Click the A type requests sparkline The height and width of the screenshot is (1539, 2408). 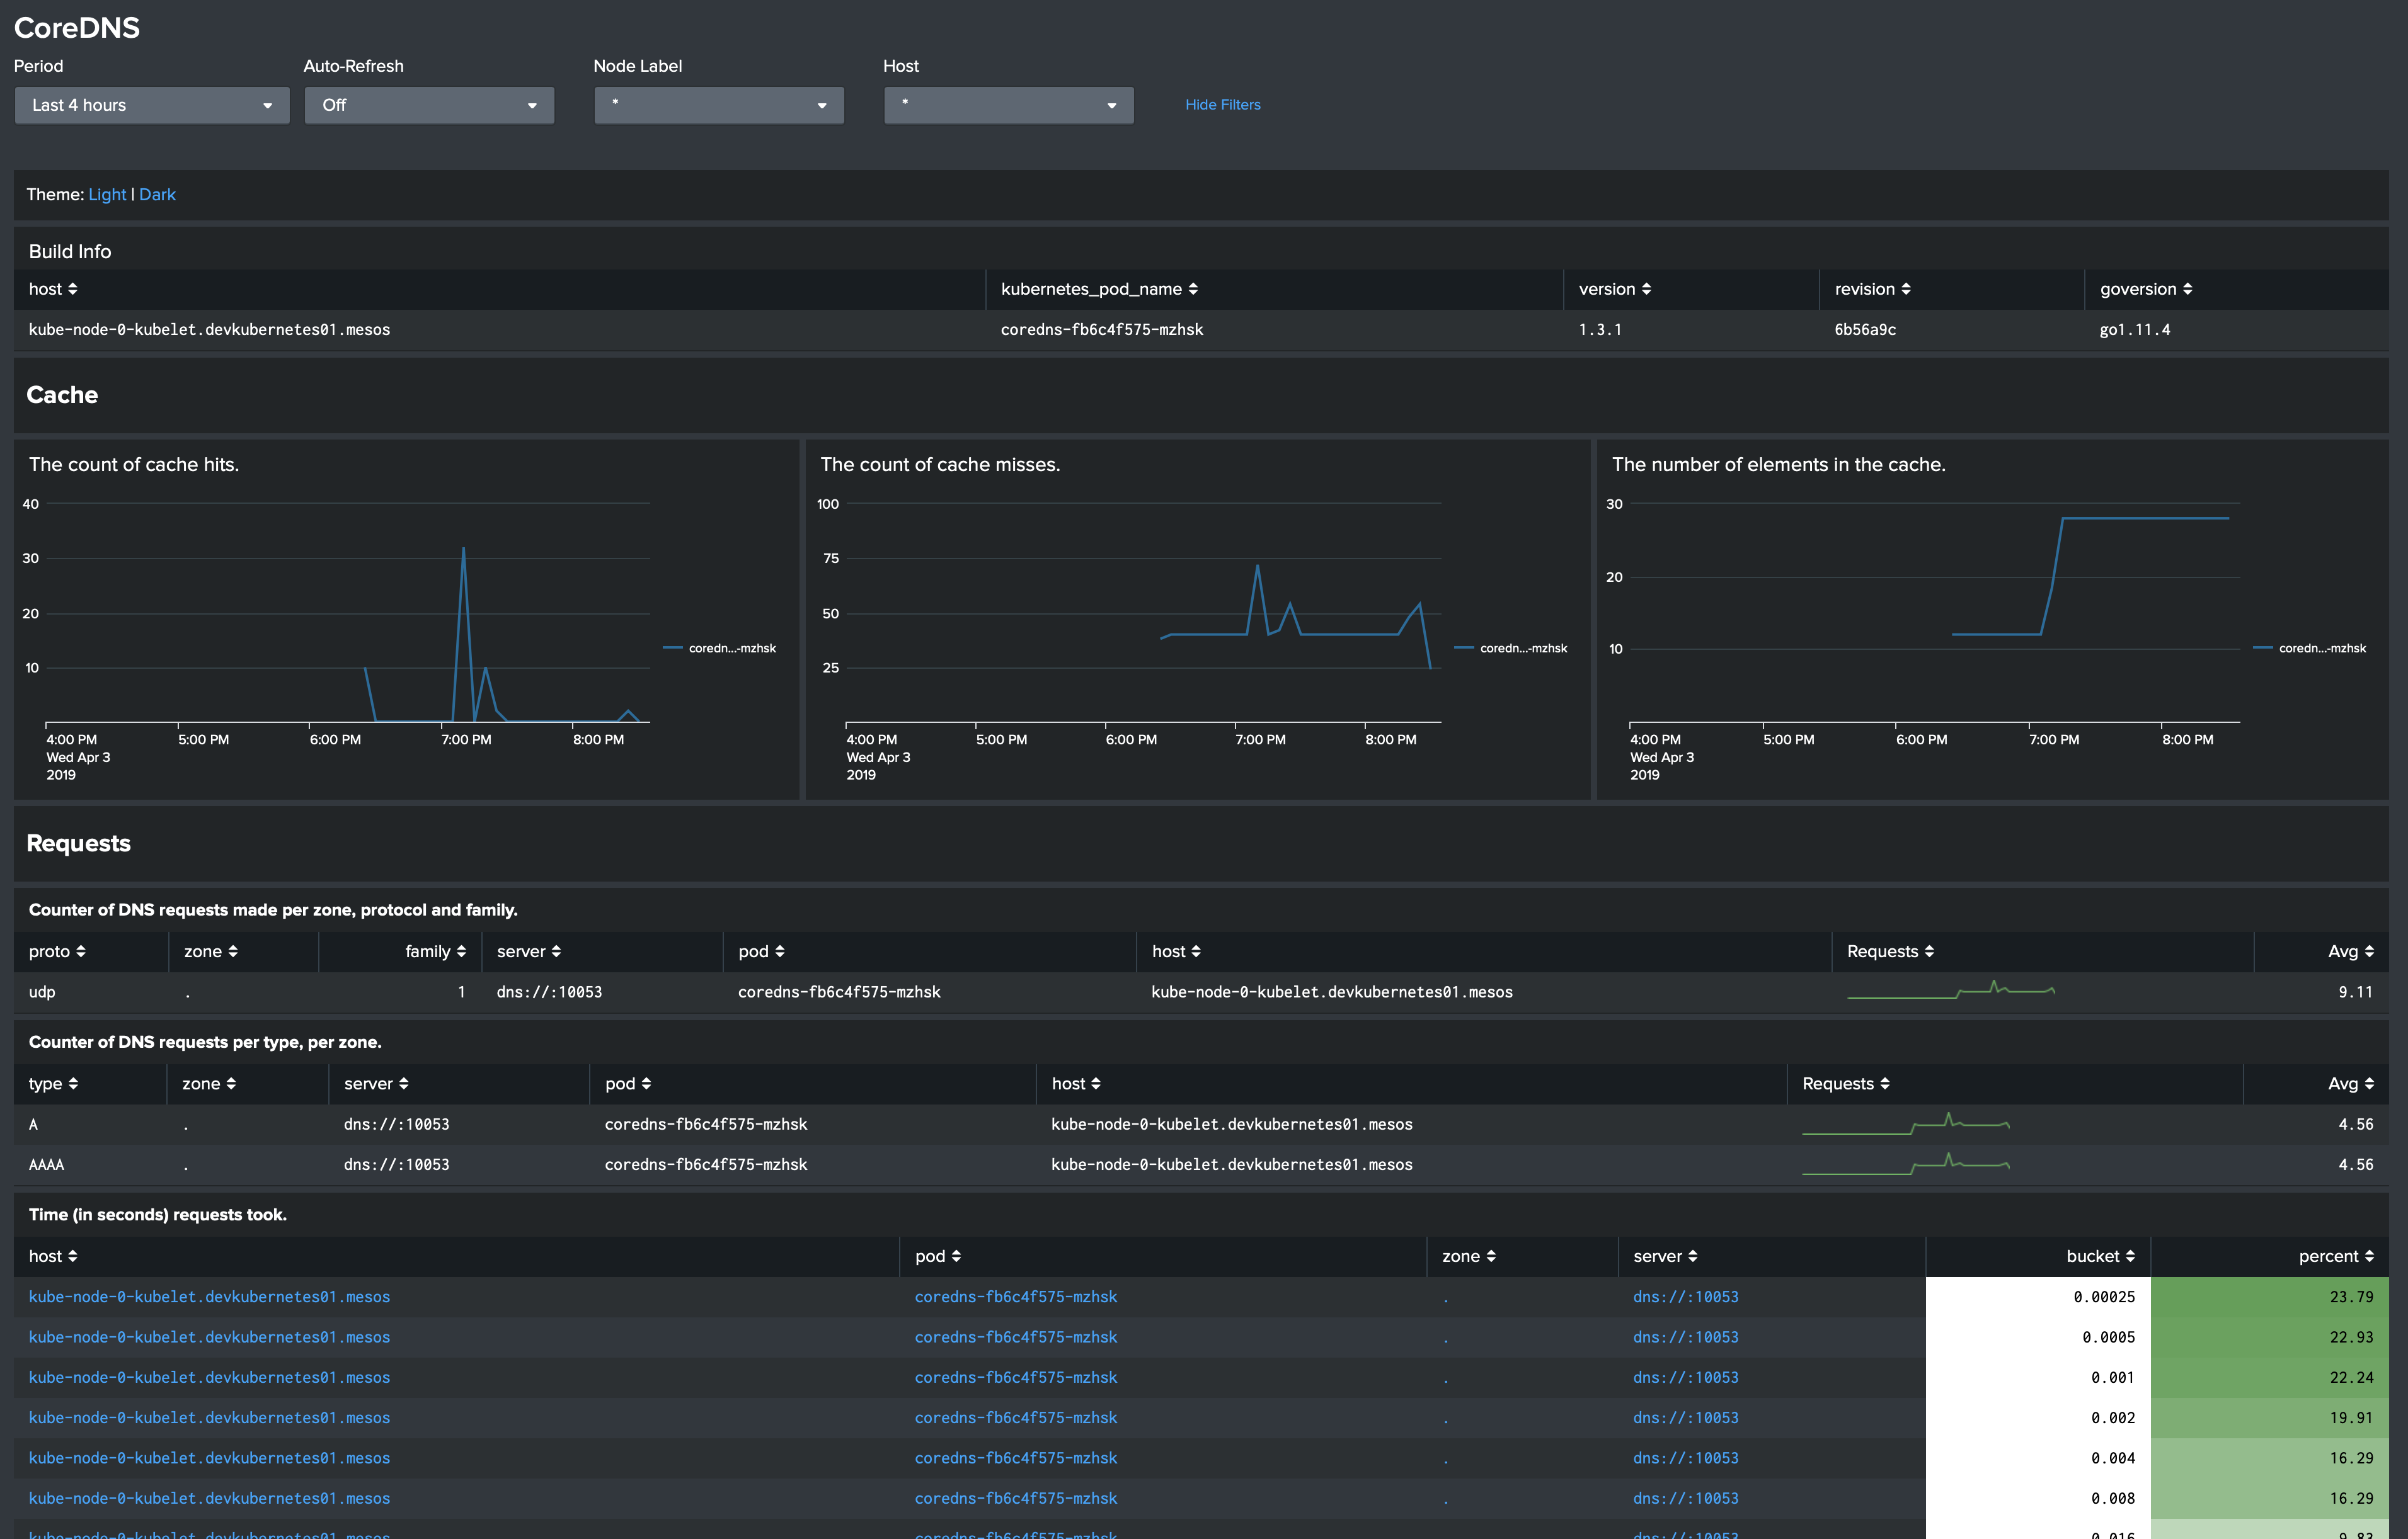(1905, 1123)
